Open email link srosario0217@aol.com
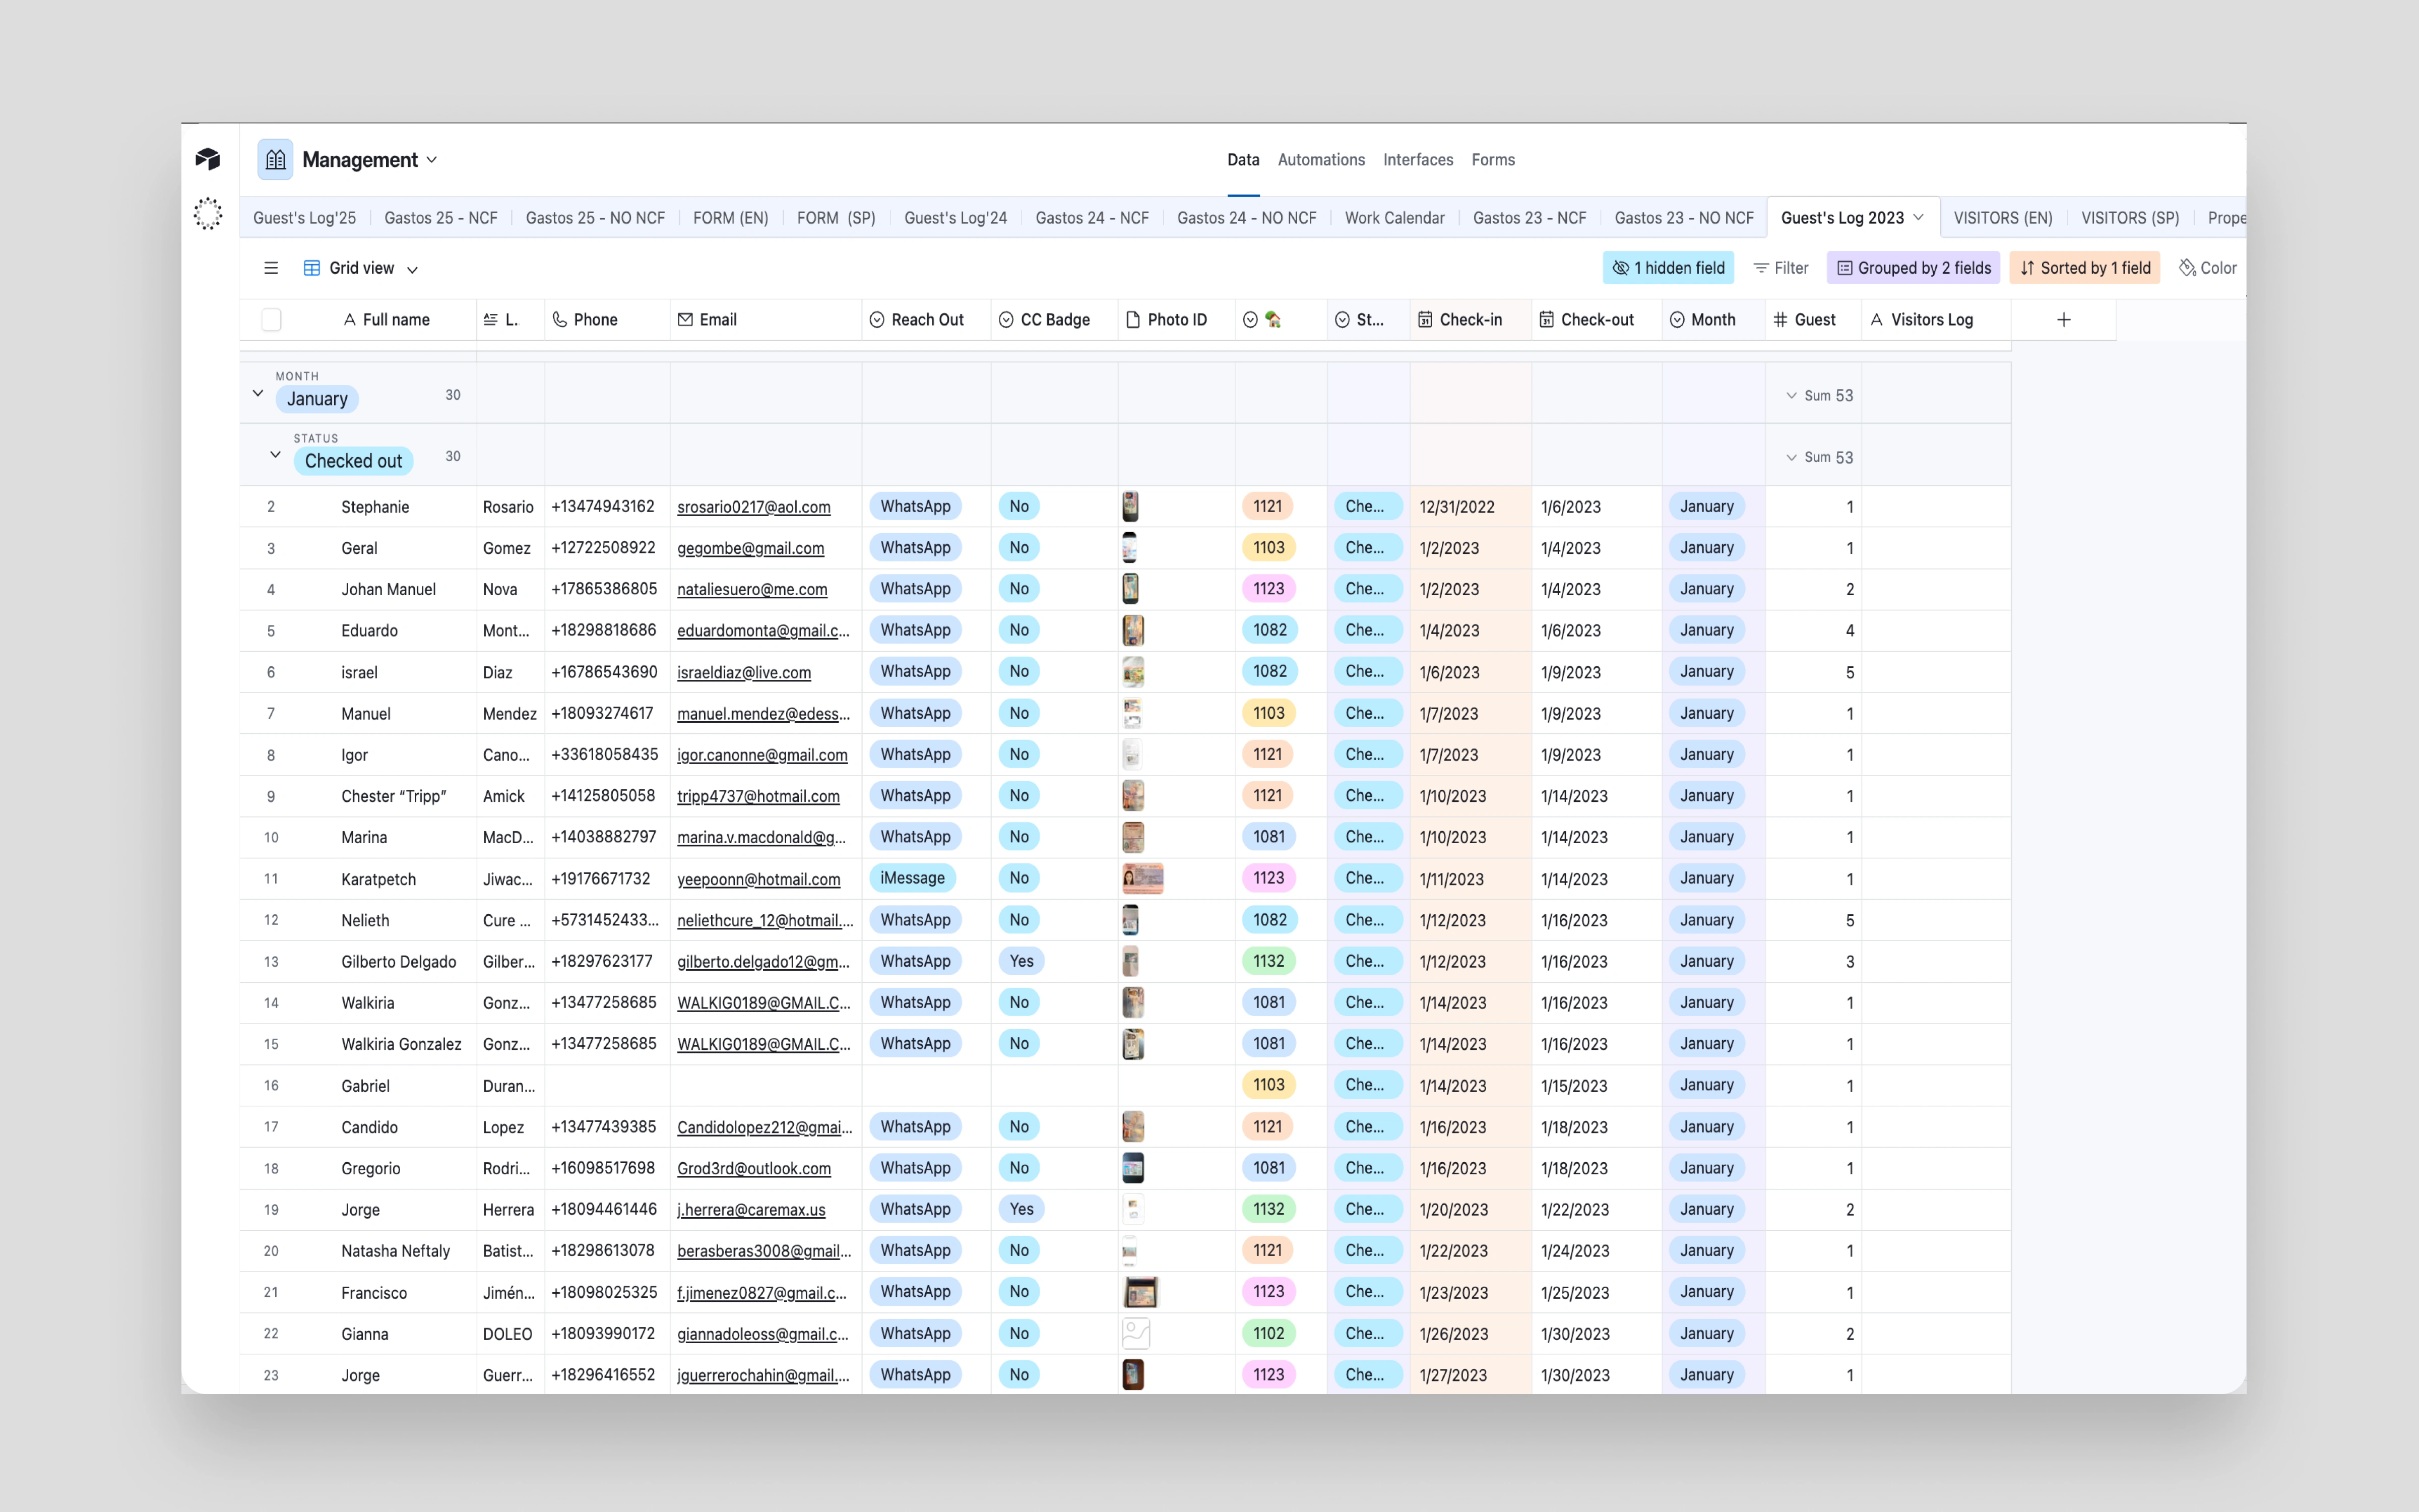The image size is (2419, 1512). pos(754,507)
